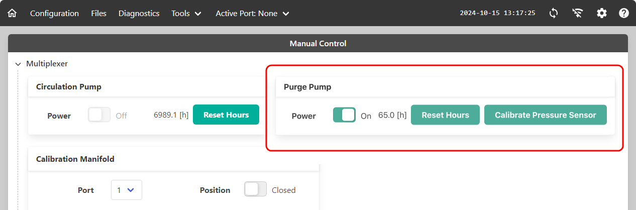Toggle Calibration Manifold position switch
Screen dimensions: 636x210
pyautogui.click(x=255, y=189)
